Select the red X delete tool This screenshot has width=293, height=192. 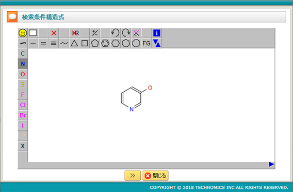click(54, 33)
